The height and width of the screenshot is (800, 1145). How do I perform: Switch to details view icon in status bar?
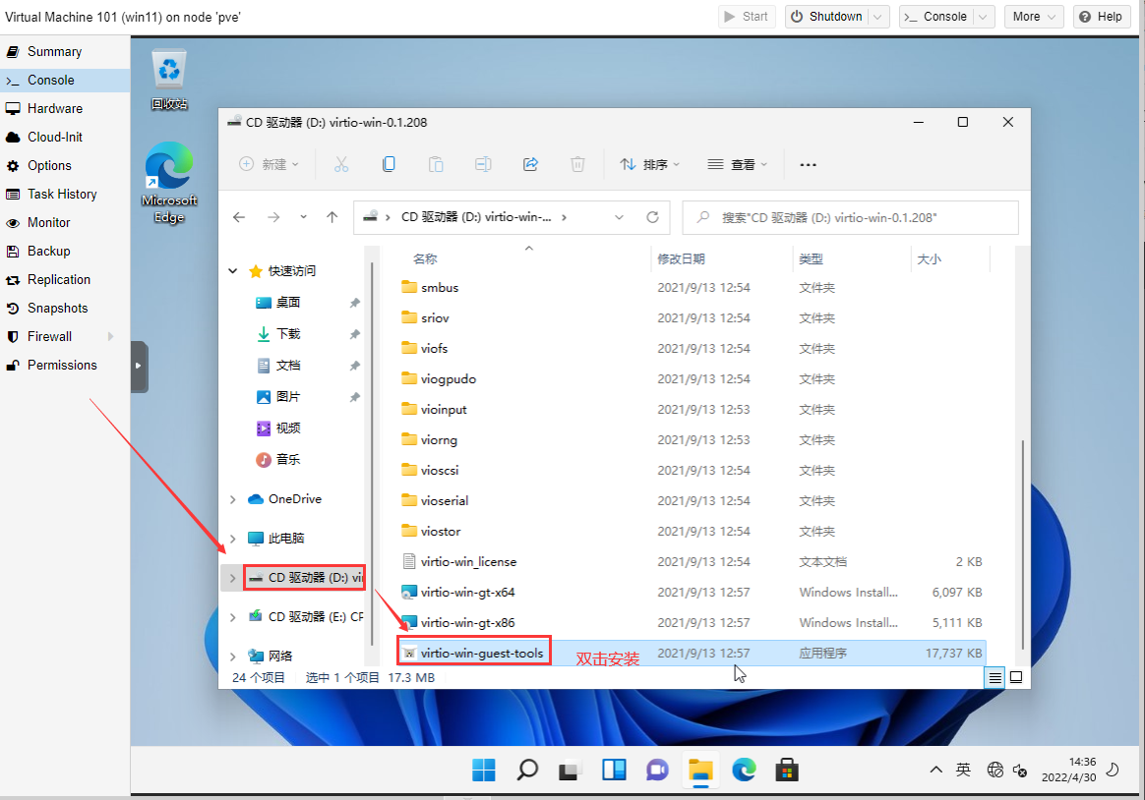pyautogui.click(x=994, y=677)
